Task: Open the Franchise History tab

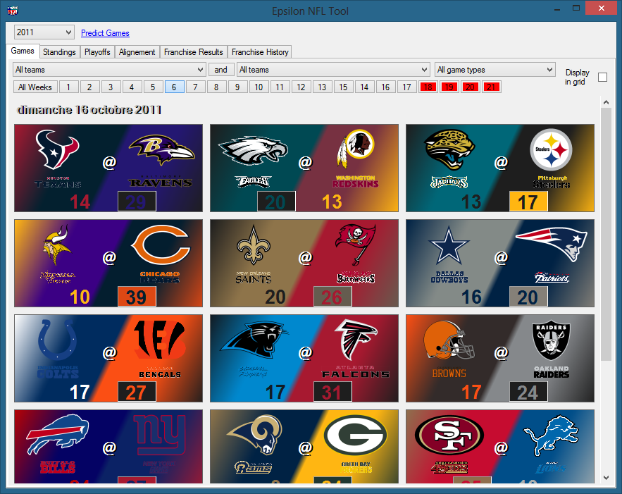Action: pyautogui.click(x=260, y=52)
